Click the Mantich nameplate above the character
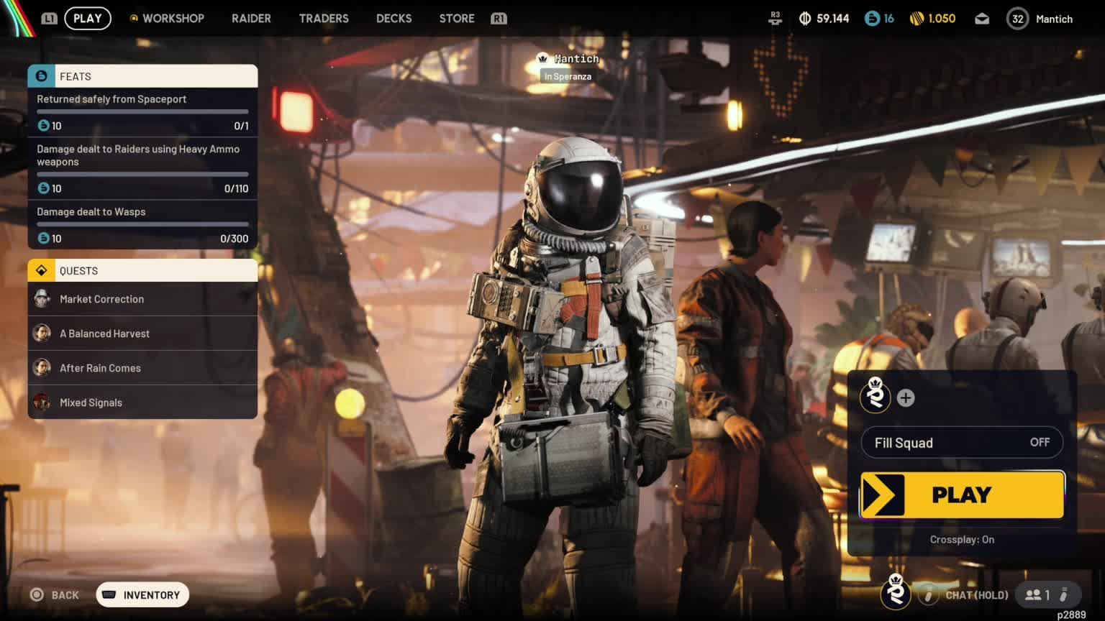The image size is (1105, 621). tap(576, 59)
